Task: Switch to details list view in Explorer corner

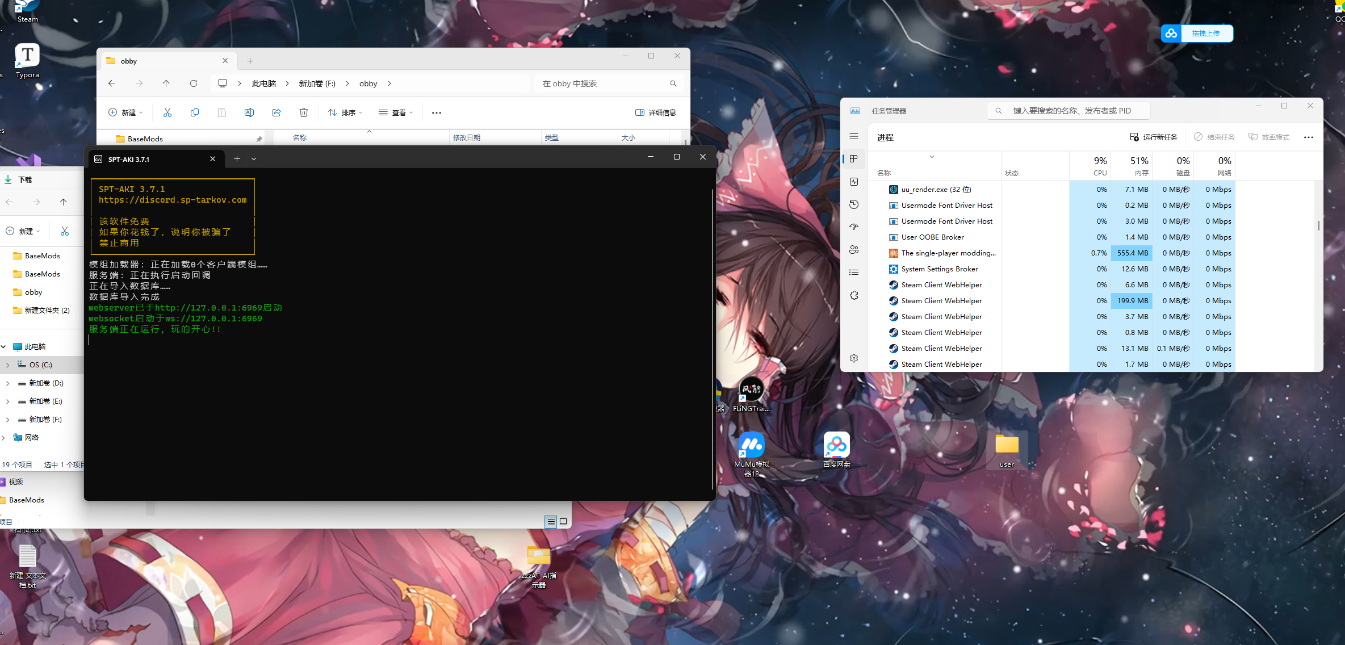Action: point(551,522)
